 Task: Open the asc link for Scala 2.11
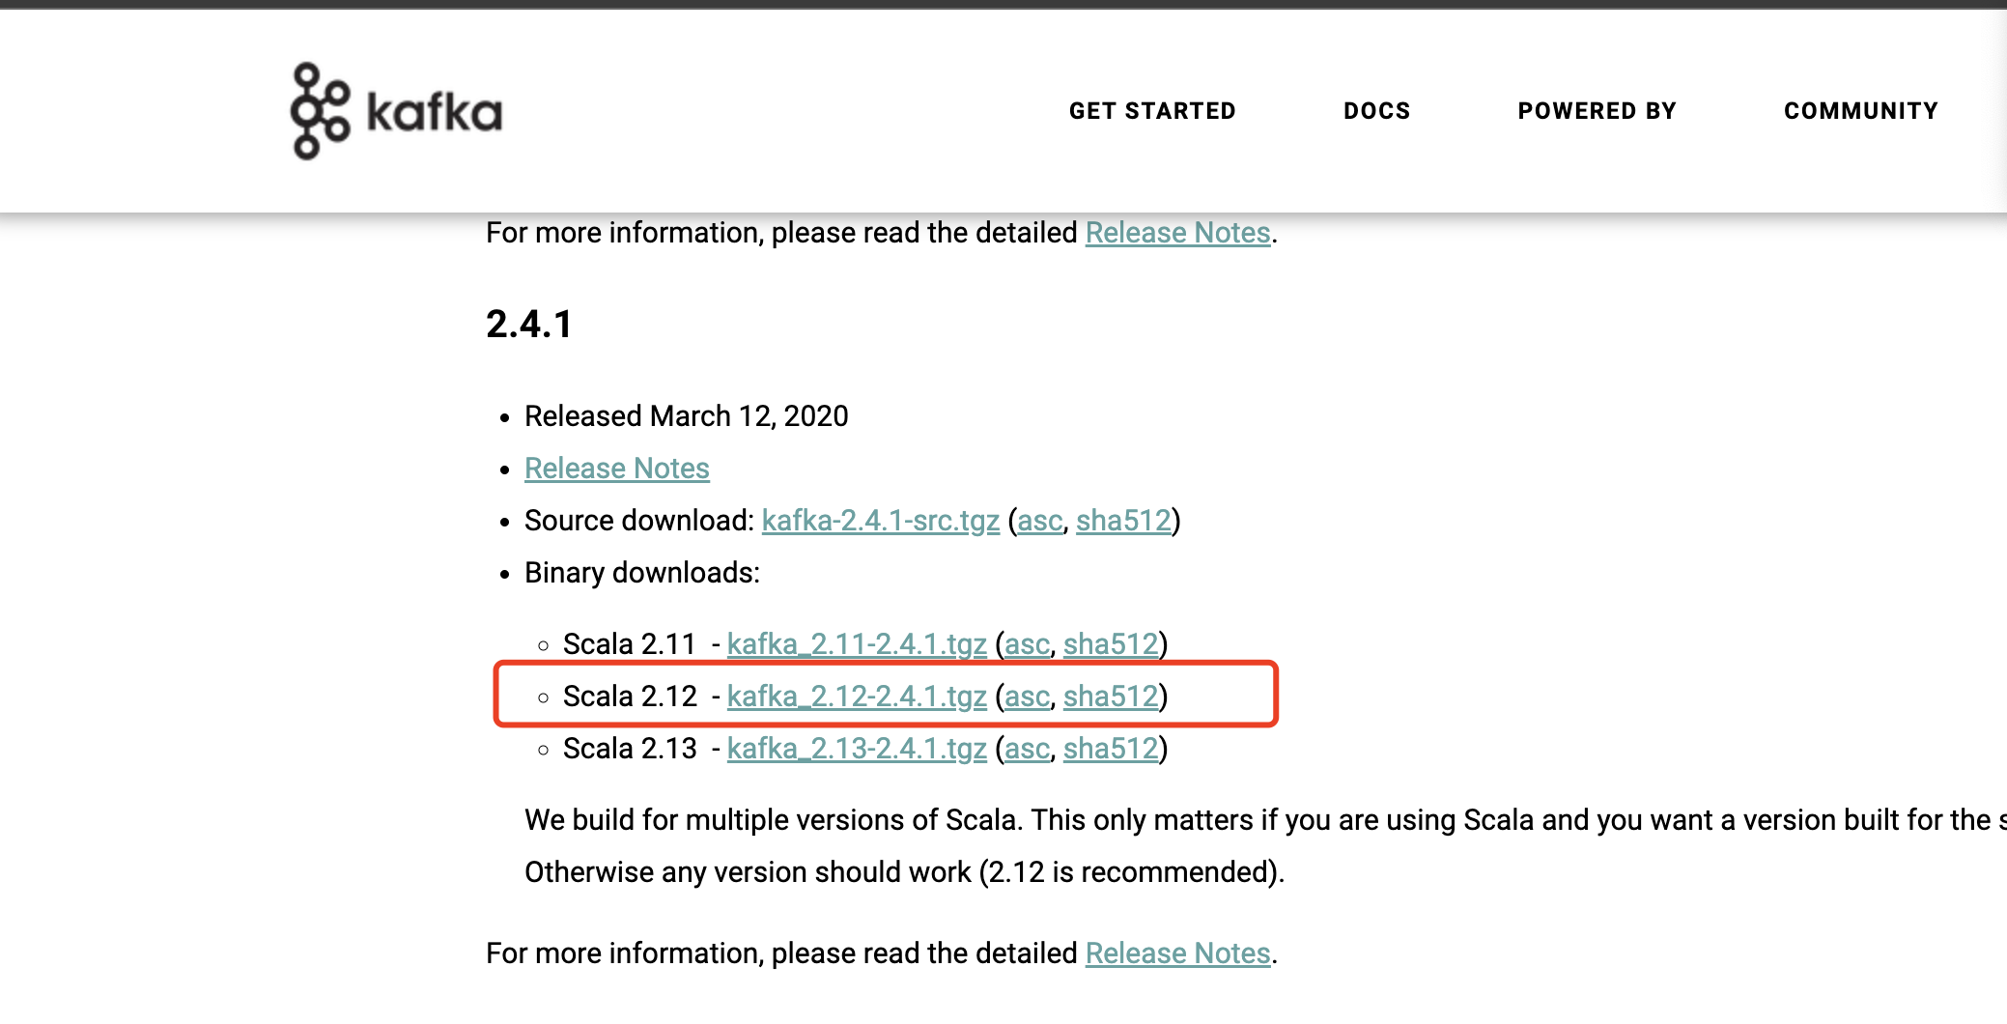(1027, 644)
